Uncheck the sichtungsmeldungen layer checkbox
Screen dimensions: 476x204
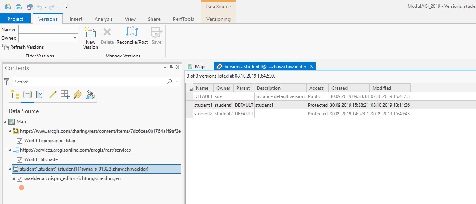point(20,178)
